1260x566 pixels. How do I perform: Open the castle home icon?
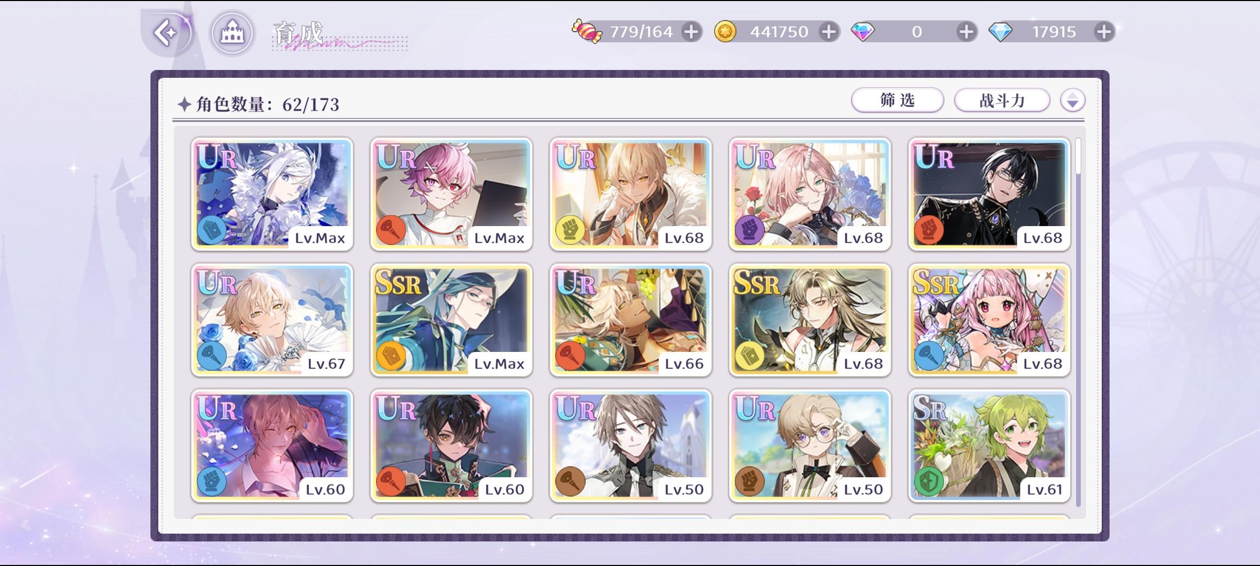232,33
